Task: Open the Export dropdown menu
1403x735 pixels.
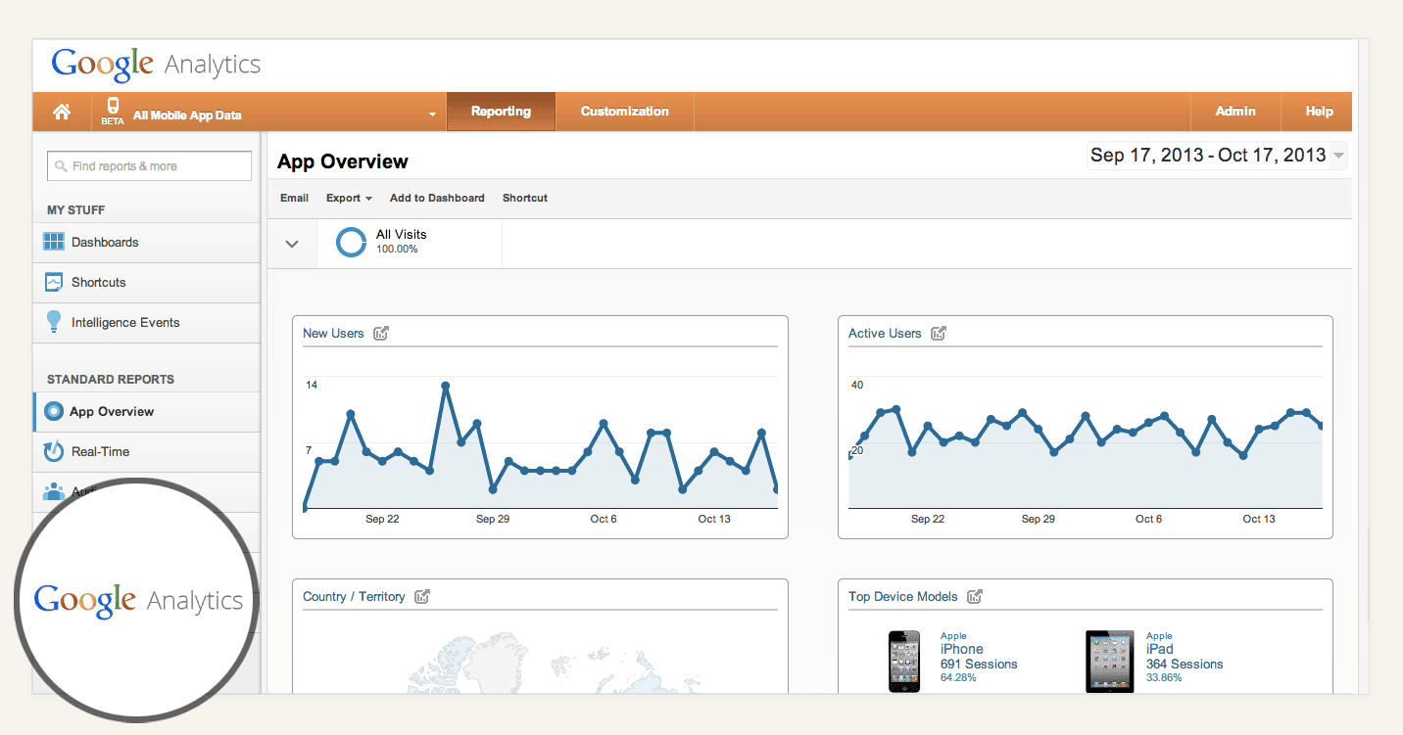Action: pos(349,198)
